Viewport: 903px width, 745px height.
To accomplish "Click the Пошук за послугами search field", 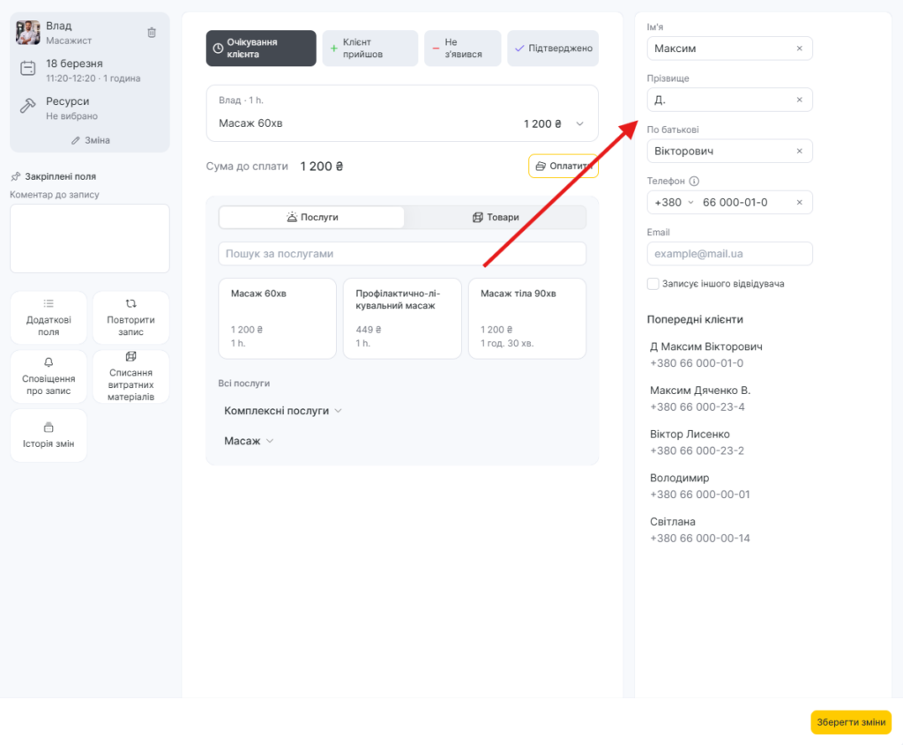I will pos(401,254).
